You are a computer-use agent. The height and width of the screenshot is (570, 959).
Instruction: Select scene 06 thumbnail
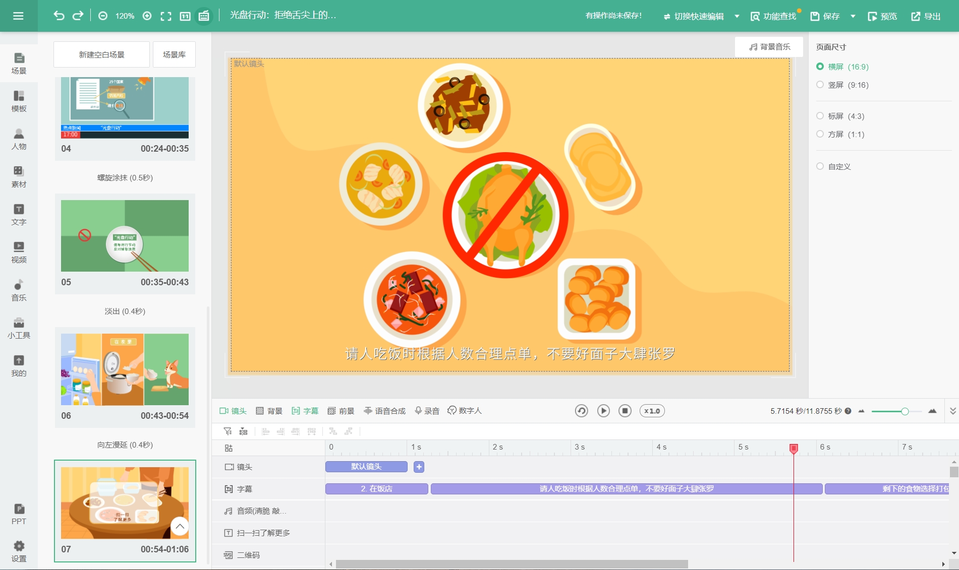pos(125,369)
